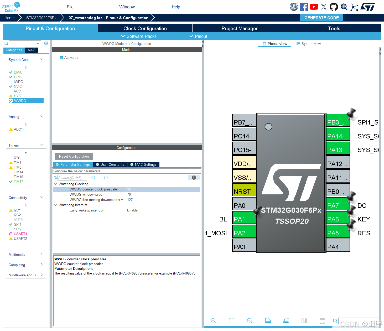Collapse the Watchdog Interrupt group
The height and width of the screenshot is (331, 384).
(x=55, y=205)
